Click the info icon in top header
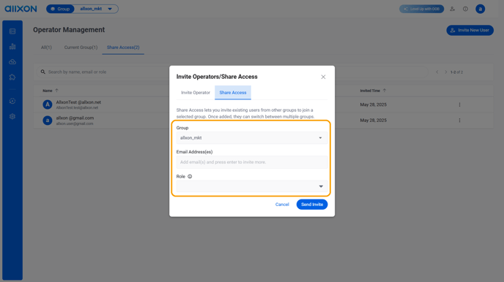504x282 pixels. point(465,9)
